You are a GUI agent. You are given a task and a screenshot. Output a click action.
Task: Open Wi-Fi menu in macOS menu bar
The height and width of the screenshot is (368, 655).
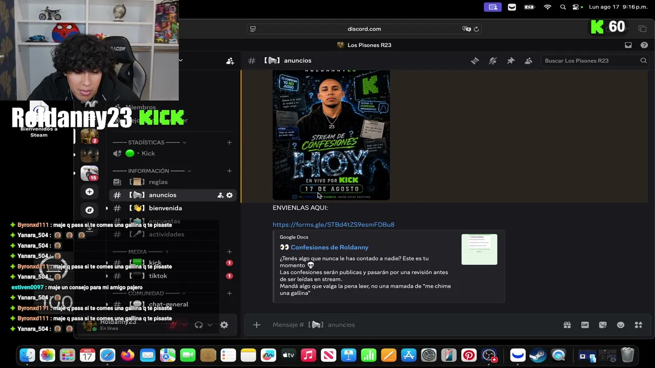[x=548, y=7]
